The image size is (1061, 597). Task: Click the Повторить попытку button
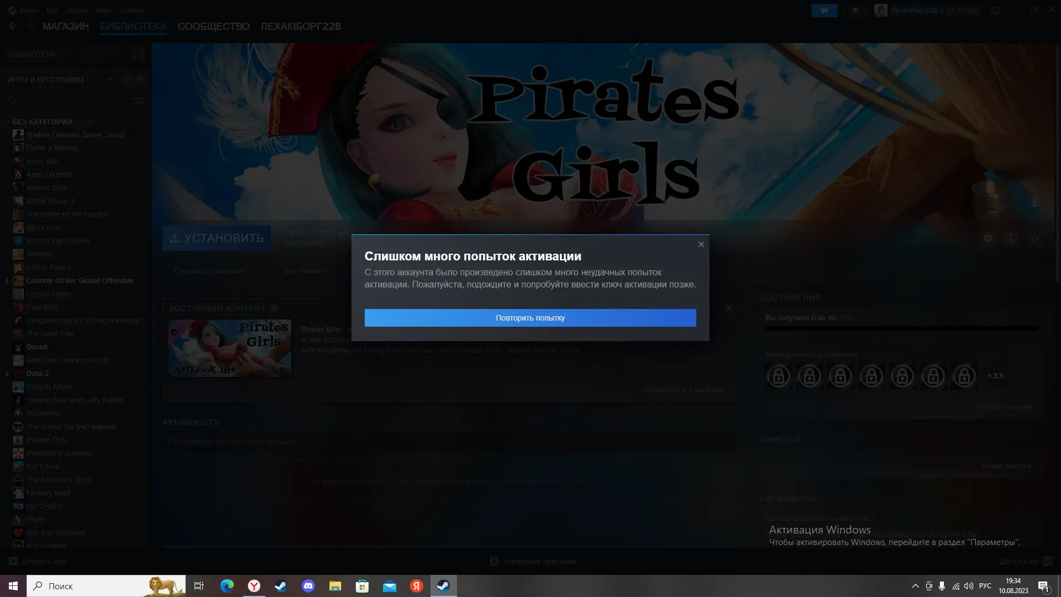click(530, 318)
